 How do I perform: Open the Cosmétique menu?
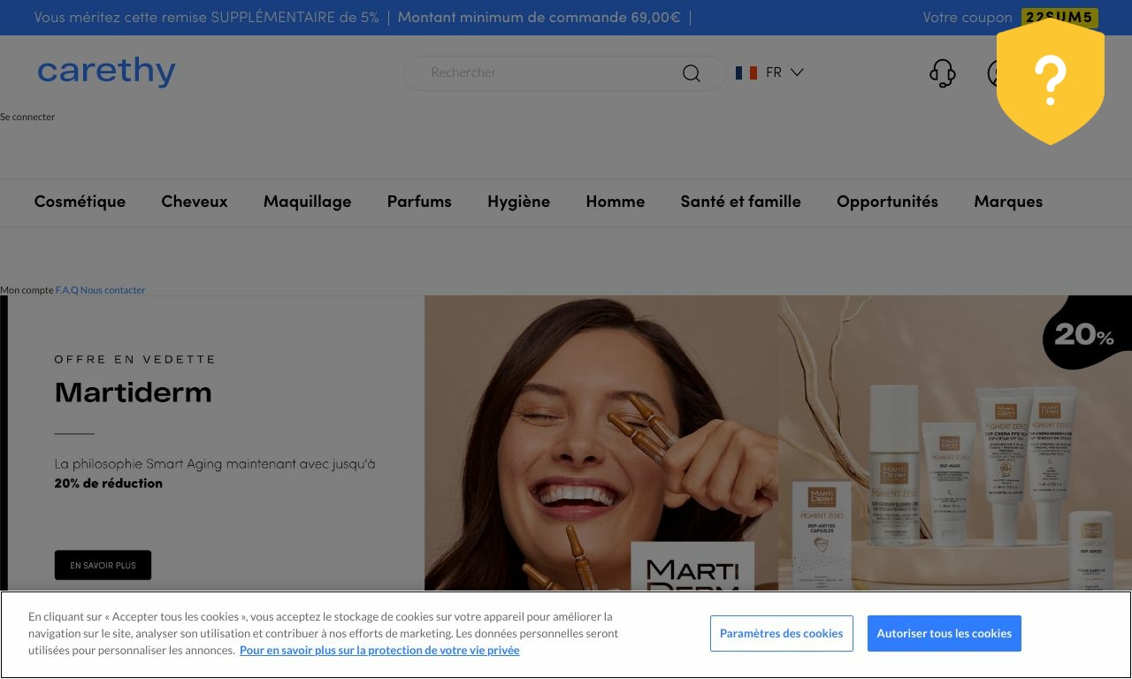pos(80,202)
